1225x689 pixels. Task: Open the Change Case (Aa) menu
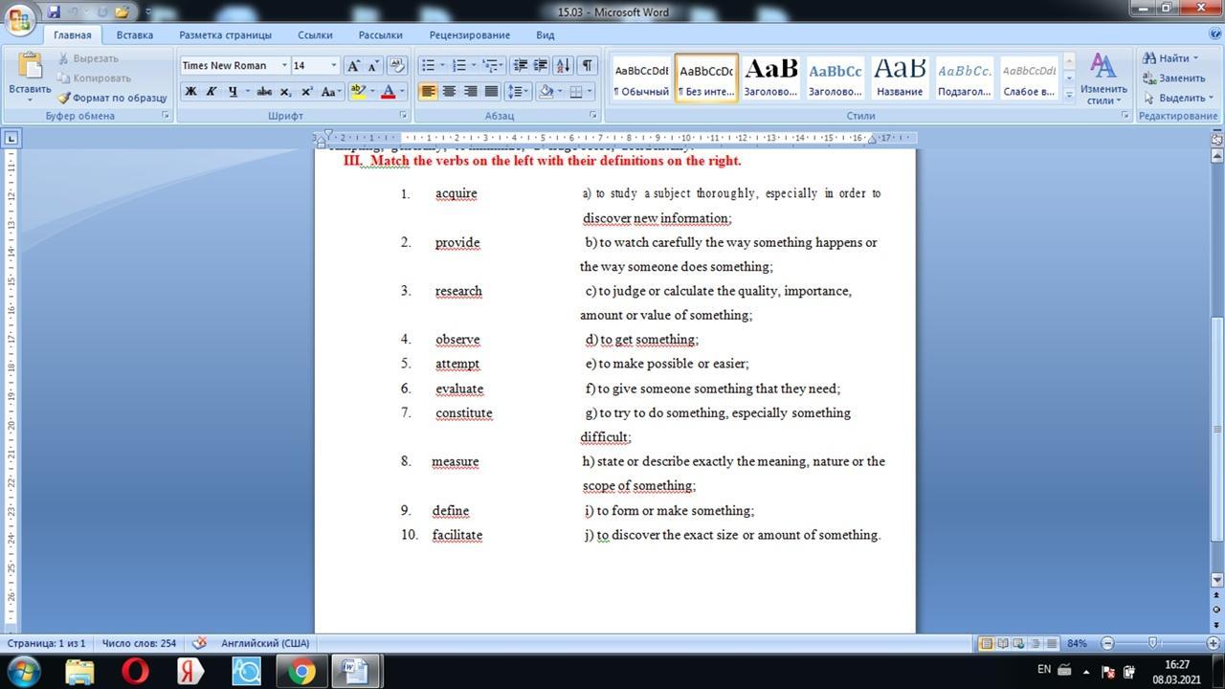(x=331, y=92)
